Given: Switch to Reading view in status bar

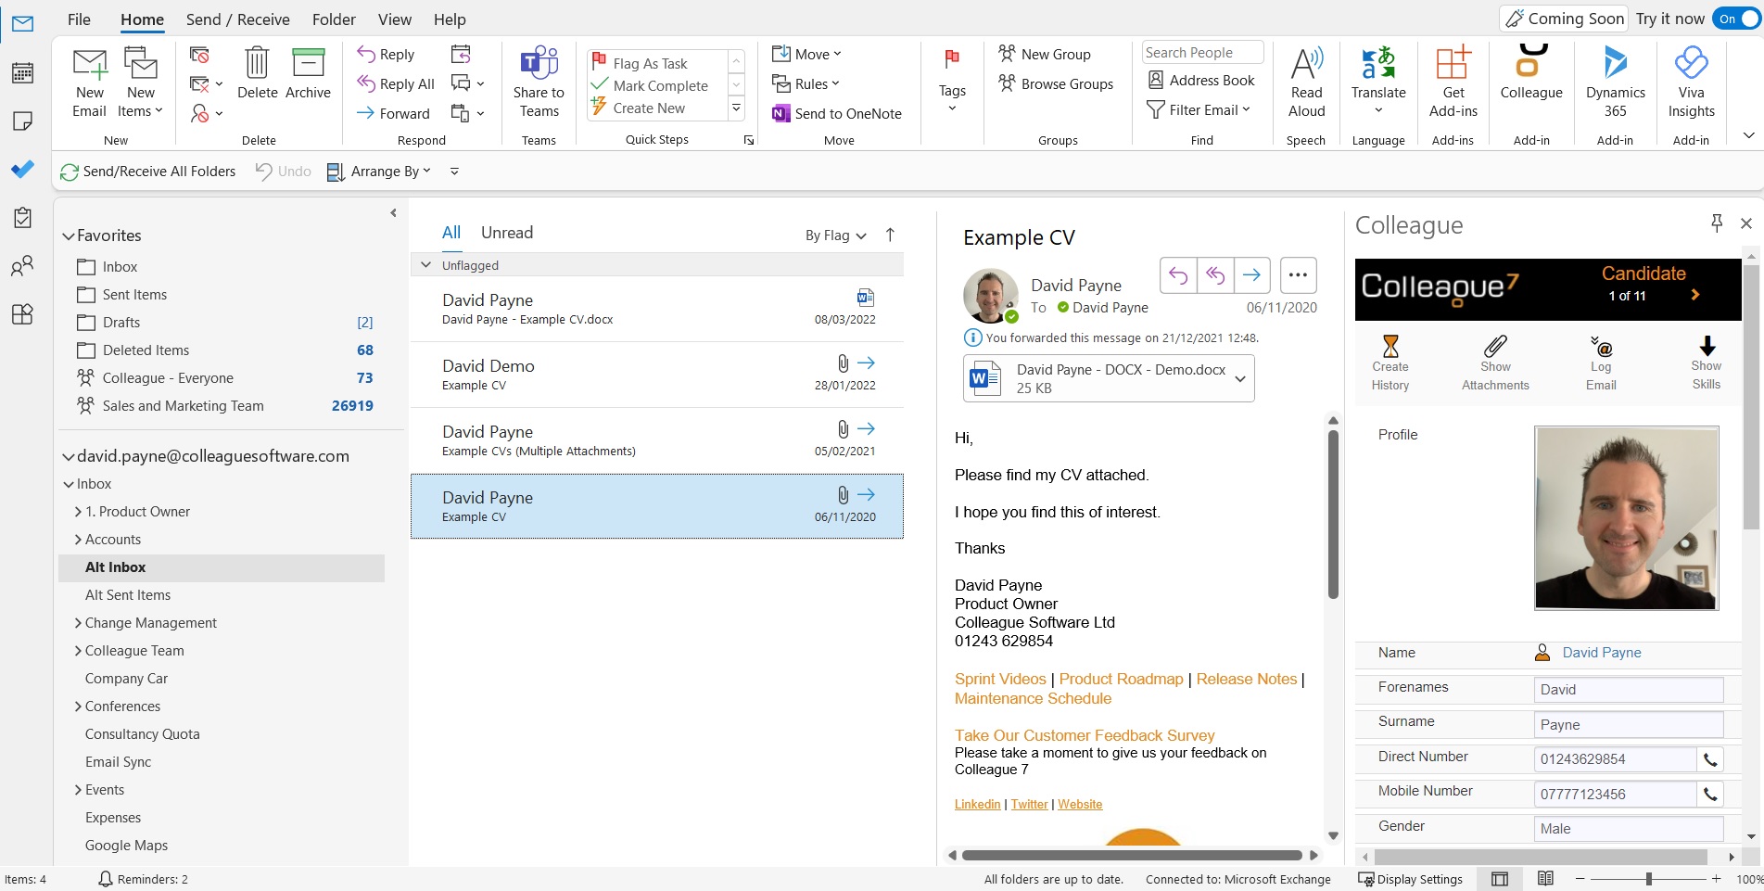Looking at the screenshot, I should pyautogui.click(x=1545, y=878).
